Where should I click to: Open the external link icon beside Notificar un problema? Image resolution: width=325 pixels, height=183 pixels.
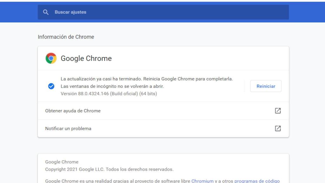click(278, 128)
